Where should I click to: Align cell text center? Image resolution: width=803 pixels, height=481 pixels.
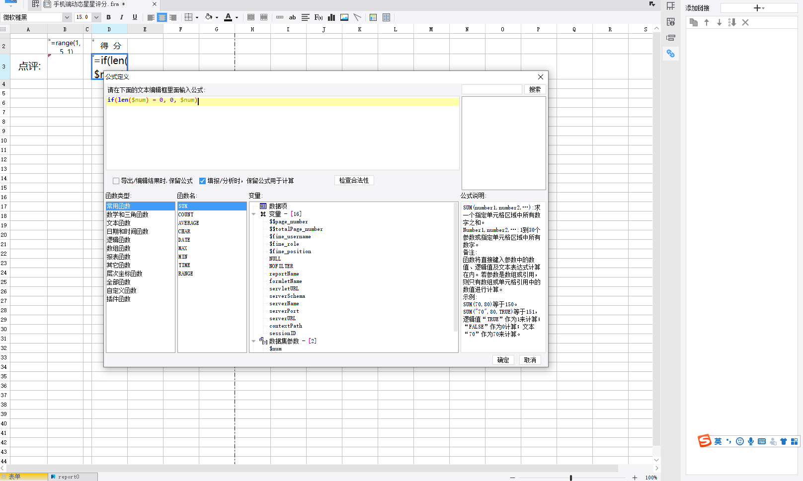click(162, 17)
